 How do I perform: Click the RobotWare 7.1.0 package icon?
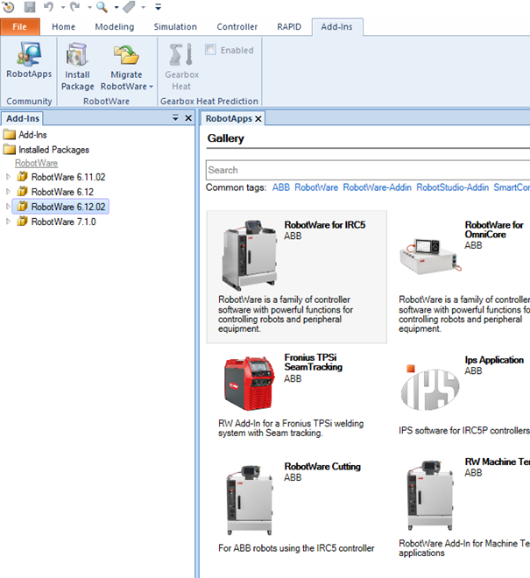pyautogui.click(x=23, y=222)
